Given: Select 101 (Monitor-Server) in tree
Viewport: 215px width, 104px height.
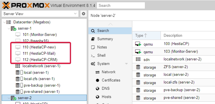Looking at the screenshot, I should click(x=40, y=35).
